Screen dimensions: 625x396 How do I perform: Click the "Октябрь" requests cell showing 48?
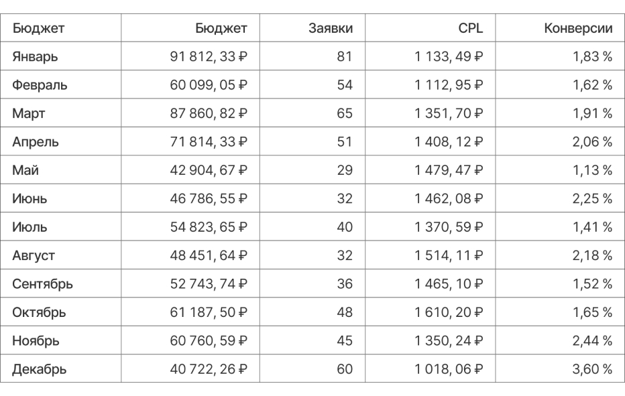344,312
